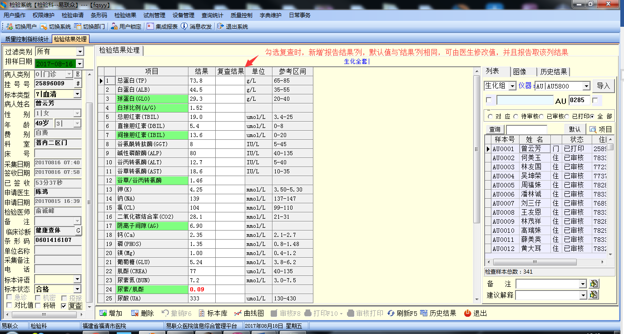Click the 打印F10 print button

coord(322,313)
